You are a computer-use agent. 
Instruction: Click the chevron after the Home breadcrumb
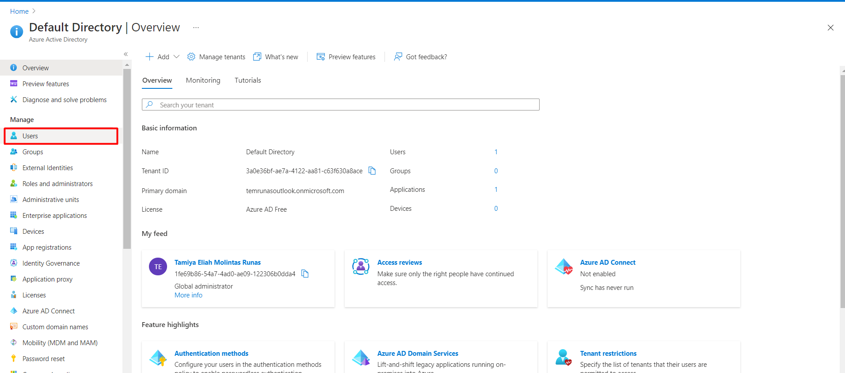(x=34, y=11)
